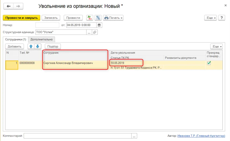
Task: Select the table number cell 0000000008
Action: click(x=30, y=65)
